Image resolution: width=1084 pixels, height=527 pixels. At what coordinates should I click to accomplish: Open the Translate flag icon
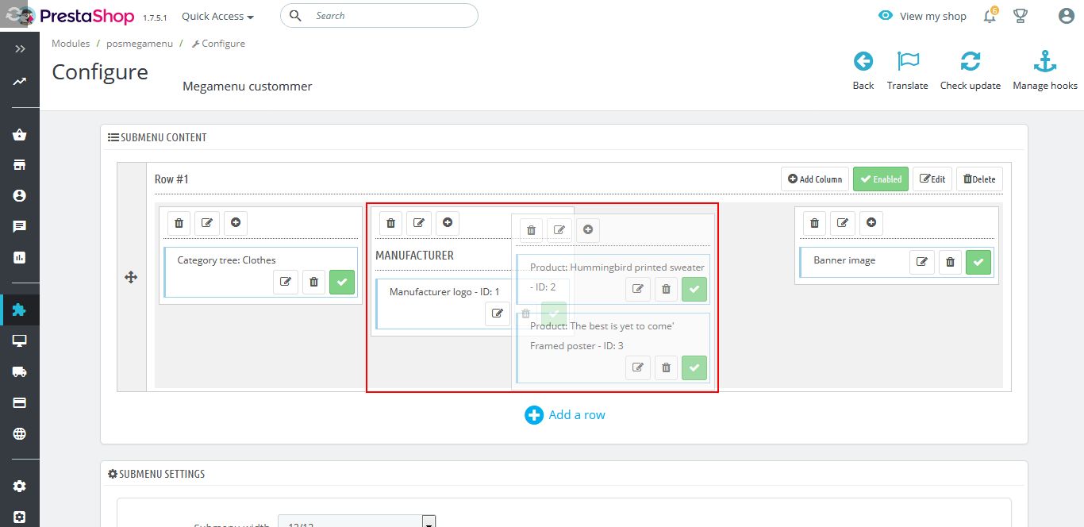[907, 62]
